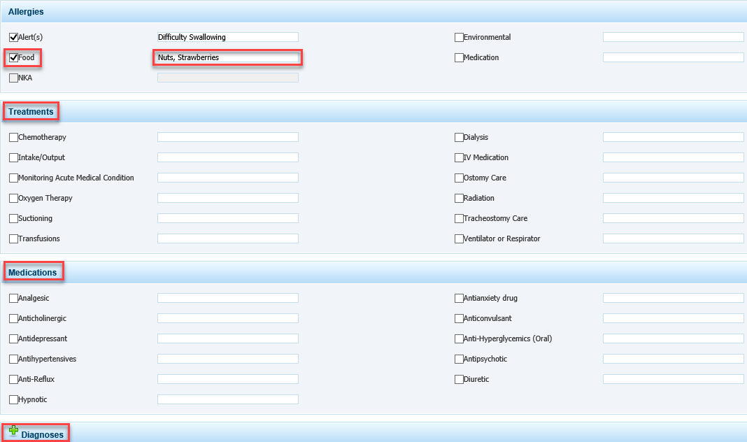Uncheck the Alert(s) checkbox
The width and height of the screenshot is (747, 442).
(x=14, y=38)
